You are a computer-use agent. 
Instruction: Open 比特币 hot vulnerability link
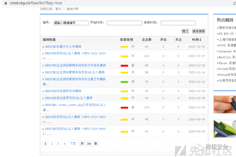[227, 81]
